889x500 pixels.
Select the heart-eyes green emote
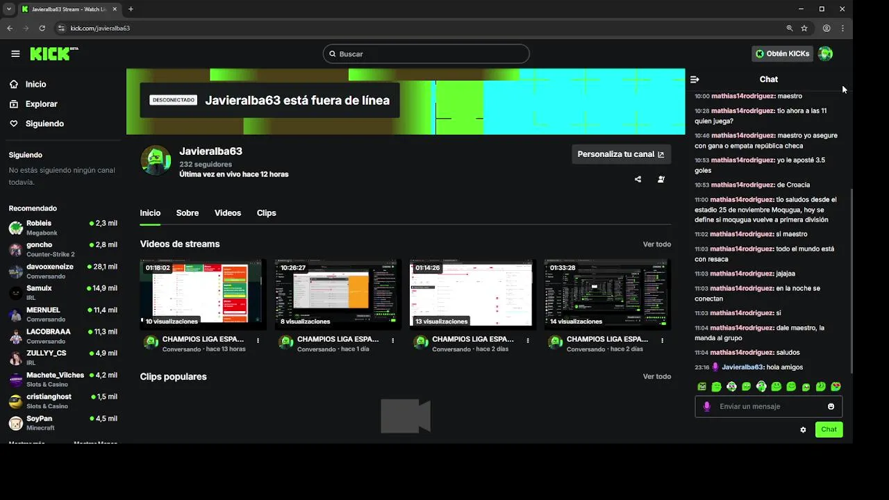click(x=836, y=387)
